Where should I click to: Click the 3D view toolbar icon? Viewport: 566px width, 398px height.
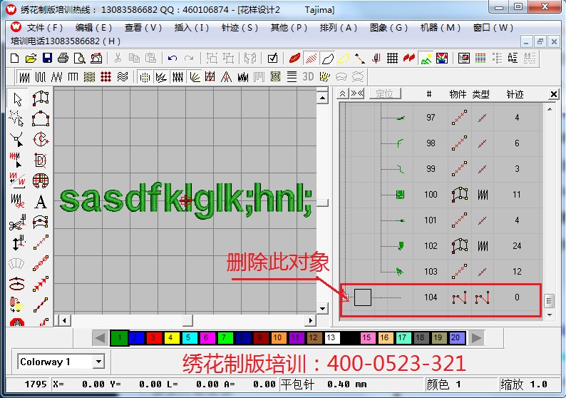tap(308, 76)
